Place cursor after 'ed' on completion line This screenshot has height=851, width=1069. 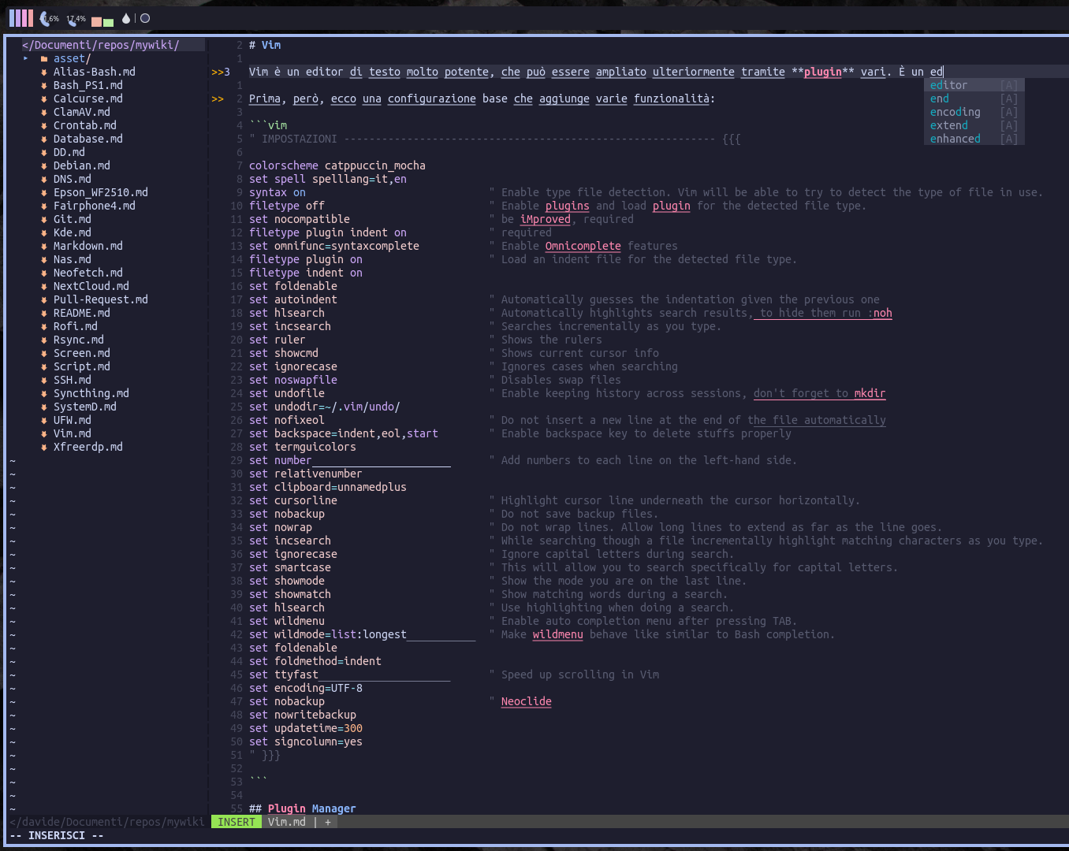tap(943, 72)
